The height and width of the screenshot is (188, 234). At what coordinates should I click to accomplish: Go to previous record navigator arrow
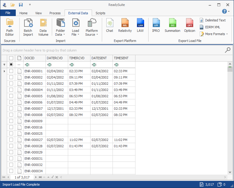[8, 177]
